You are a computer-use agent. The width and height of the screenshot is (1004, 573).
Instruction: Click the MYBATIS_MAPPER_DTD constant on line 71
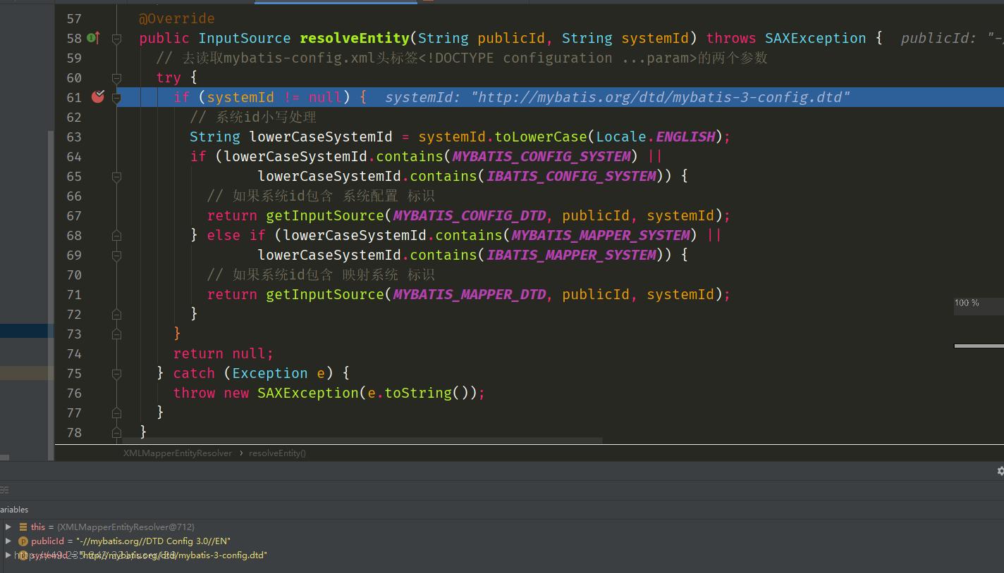coord(470,294)
